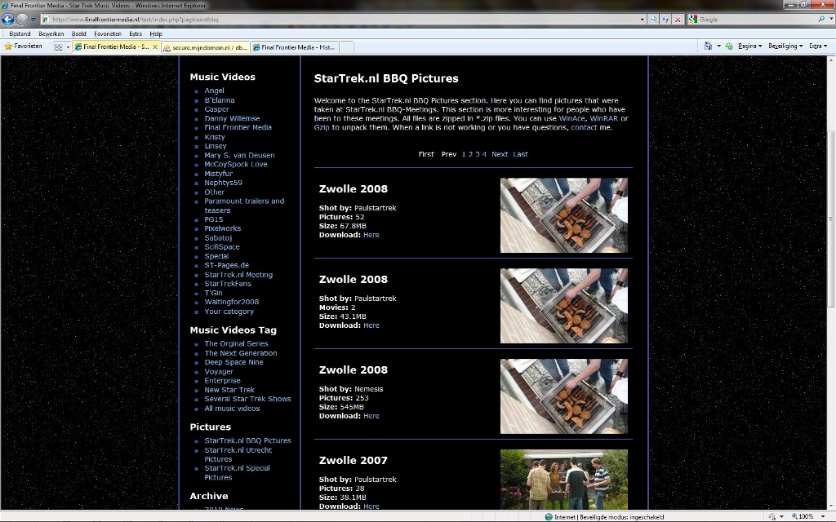Screen dimensions: 836x522
Task: Click the Next pagination link
Action: point(500,154)
